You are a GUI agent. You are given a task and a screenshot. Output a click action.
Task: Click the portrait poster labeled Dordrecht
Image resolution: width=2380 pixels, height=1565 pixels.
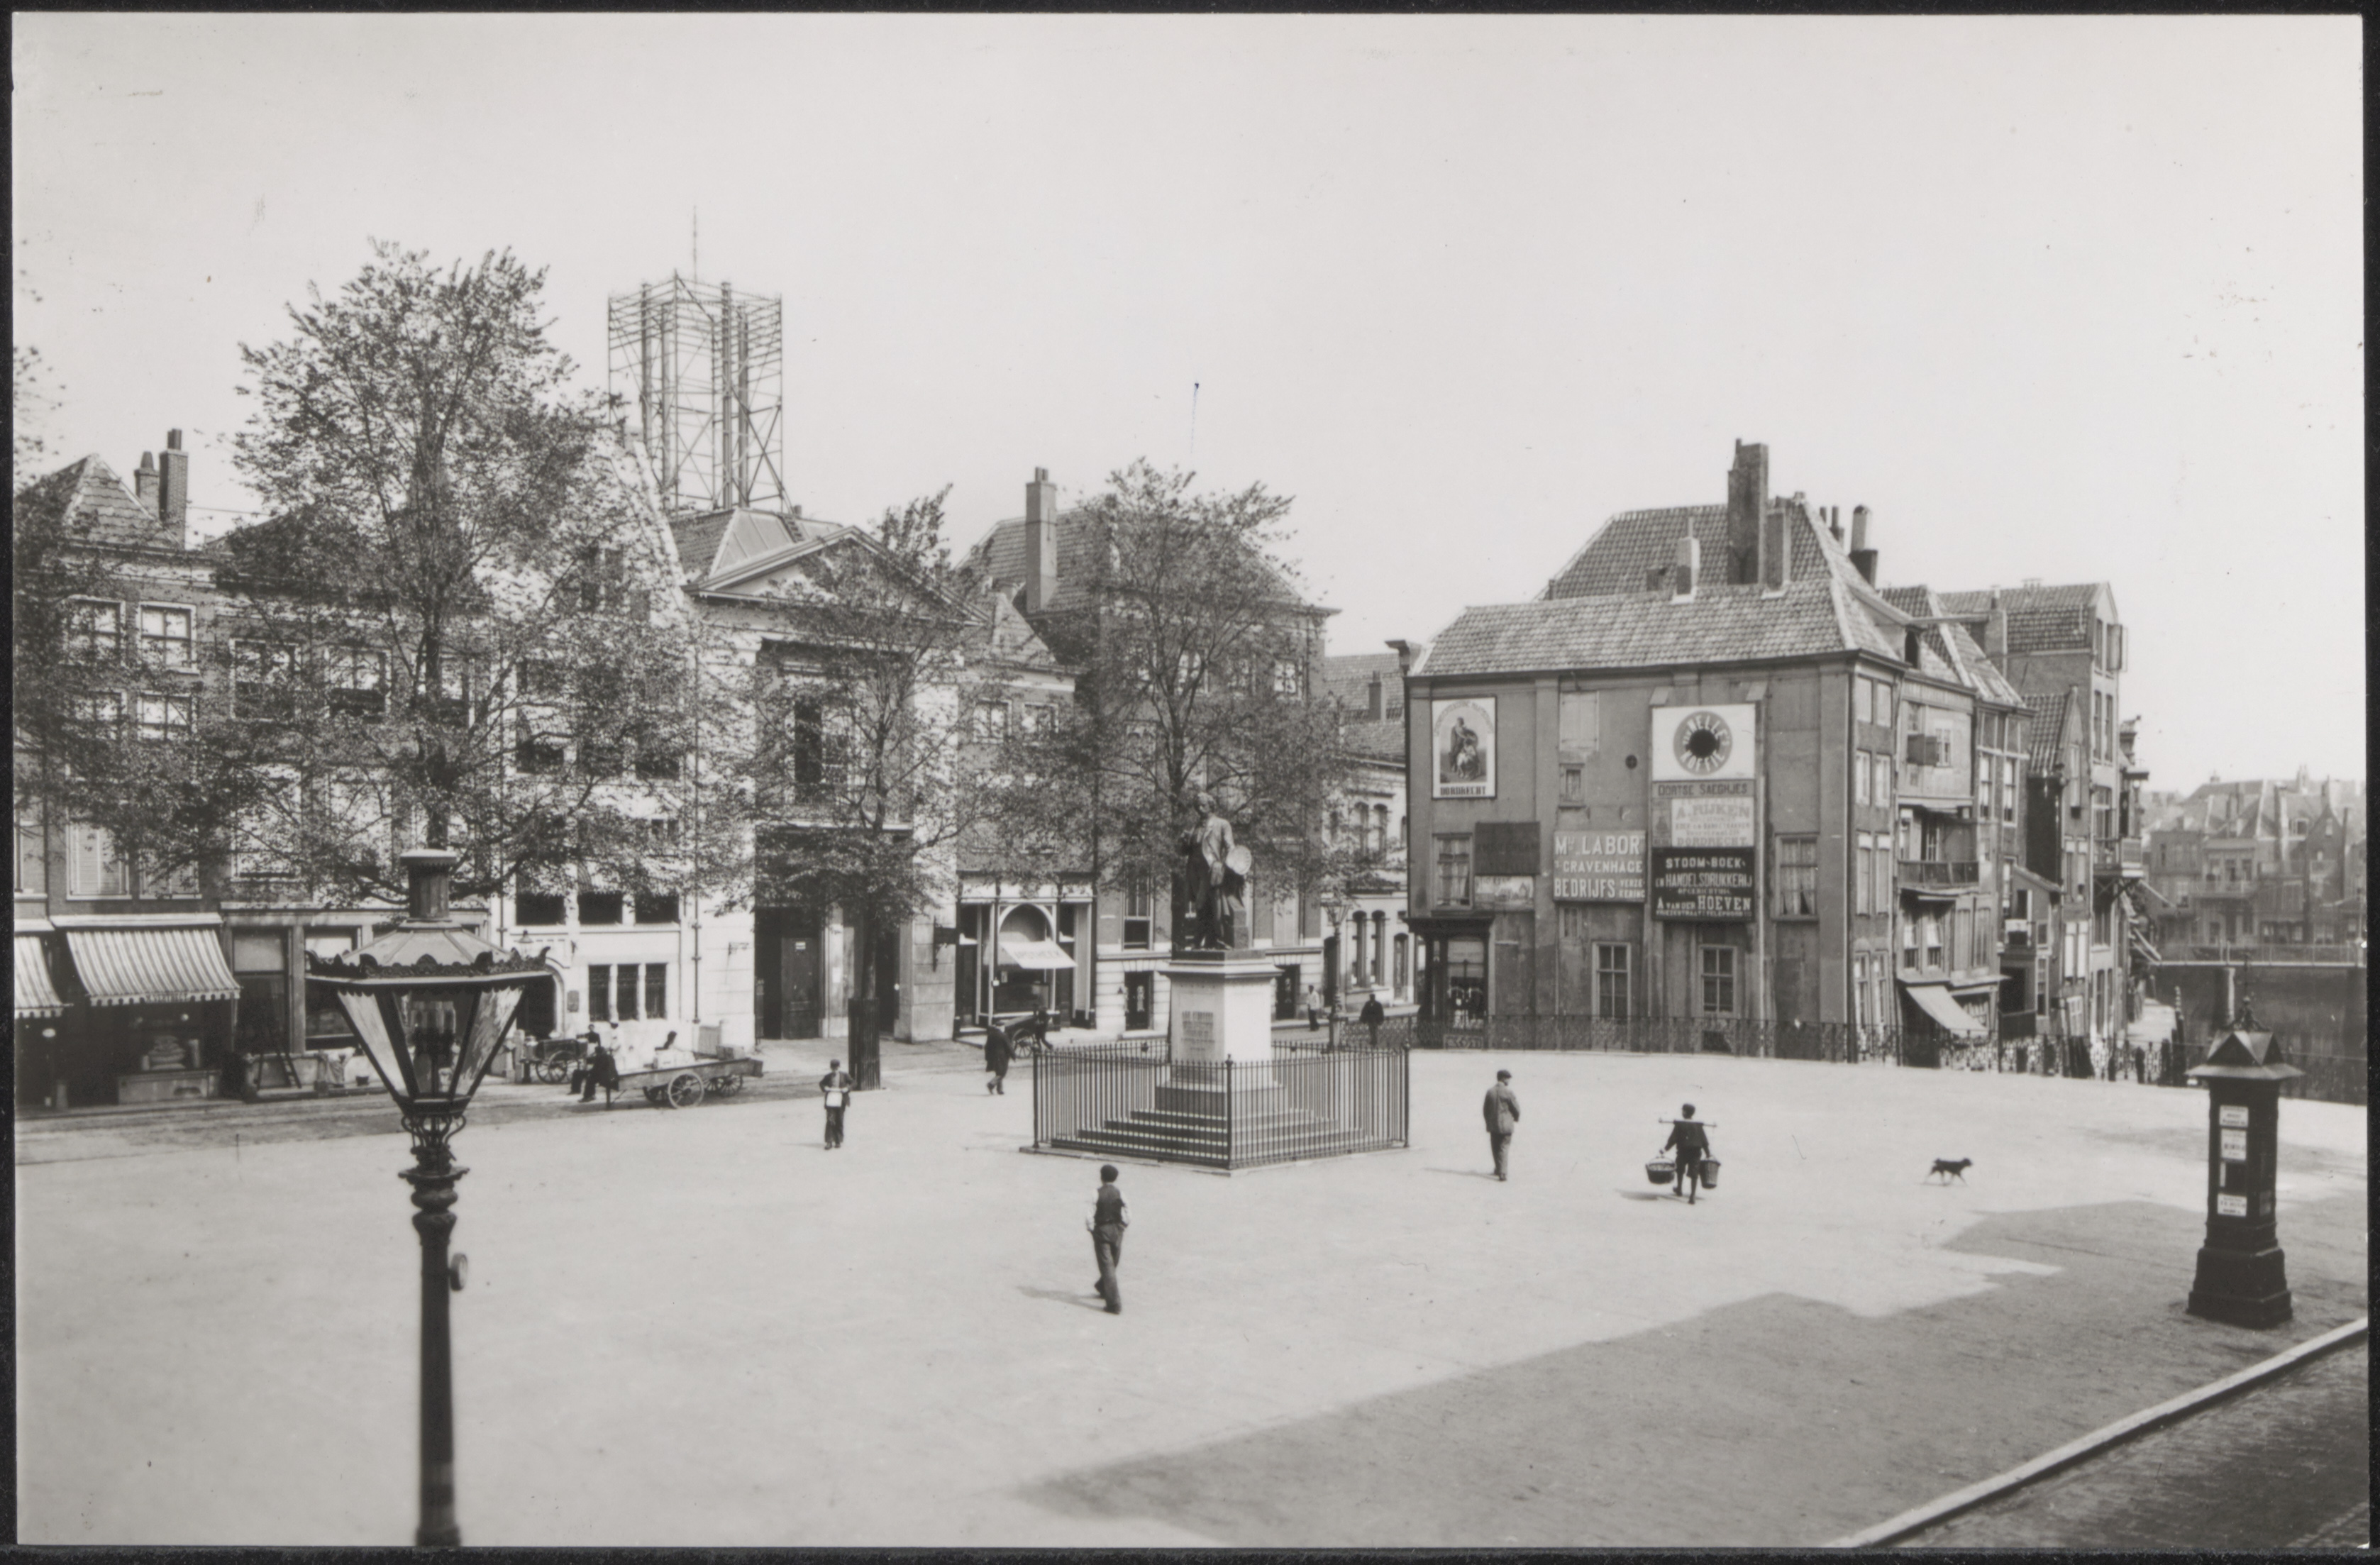pyautogui.click(x=1463, y=747)
